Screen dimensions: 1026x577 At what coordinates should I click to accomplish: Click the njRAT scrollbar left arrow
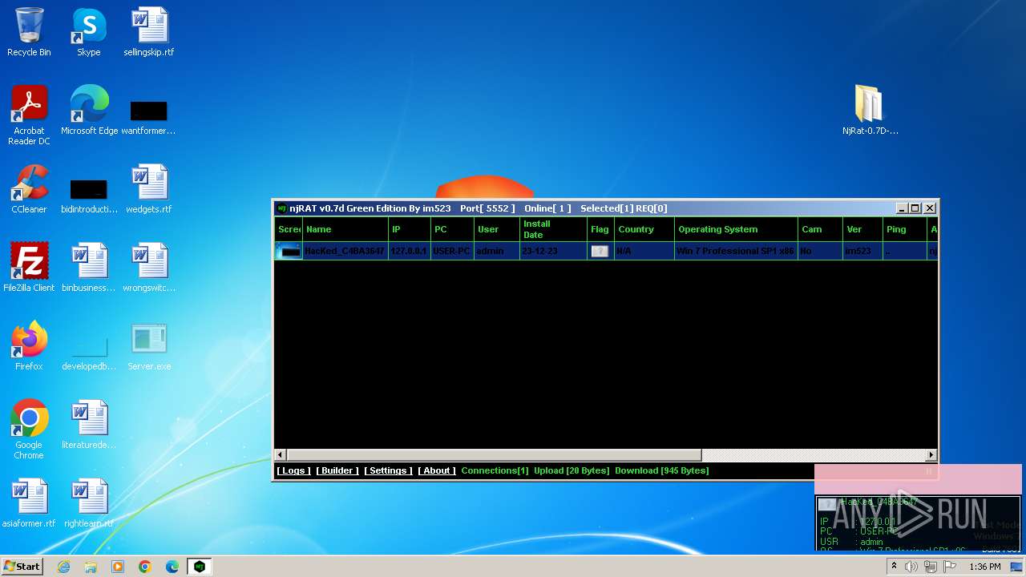click(x=281, y=455)
